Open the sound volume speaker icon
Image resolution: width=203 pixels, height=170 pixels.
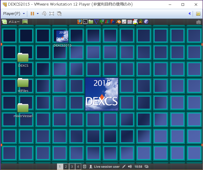[x=130, y=166]
